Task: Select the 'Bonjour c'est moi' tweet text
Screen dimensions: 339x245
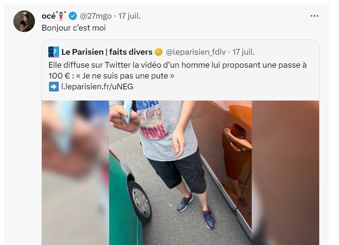Action: click(74, 28)
